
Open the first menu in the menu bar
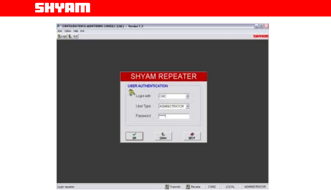point(60,31)
